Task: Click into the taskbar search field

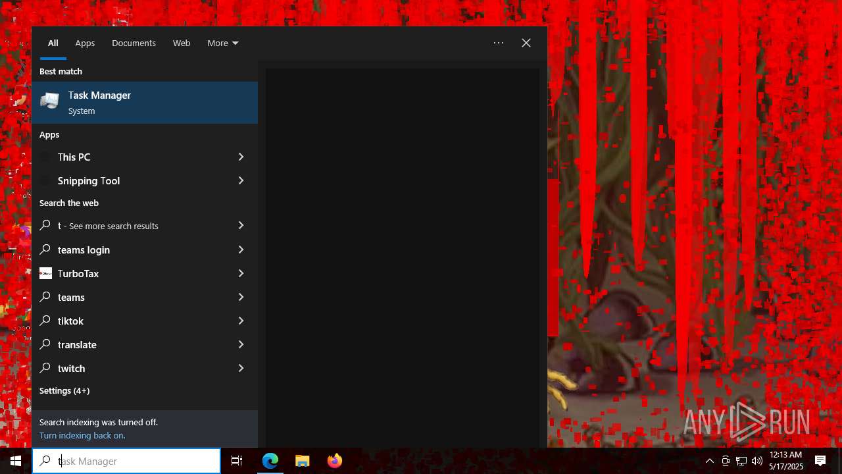Action: coord(126,461)
